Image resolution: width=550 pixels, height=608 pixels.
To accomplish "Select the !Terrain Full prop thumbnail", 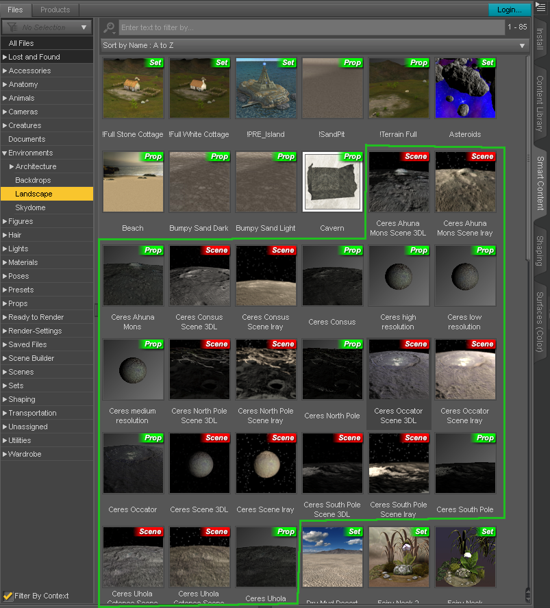I will (x=399, y=88).
